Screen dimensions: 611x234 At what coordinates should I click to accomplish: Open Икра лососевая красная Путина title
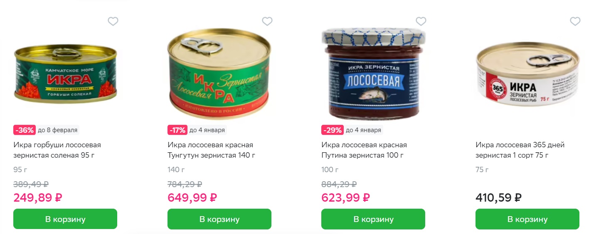click(x=364, y=150)
